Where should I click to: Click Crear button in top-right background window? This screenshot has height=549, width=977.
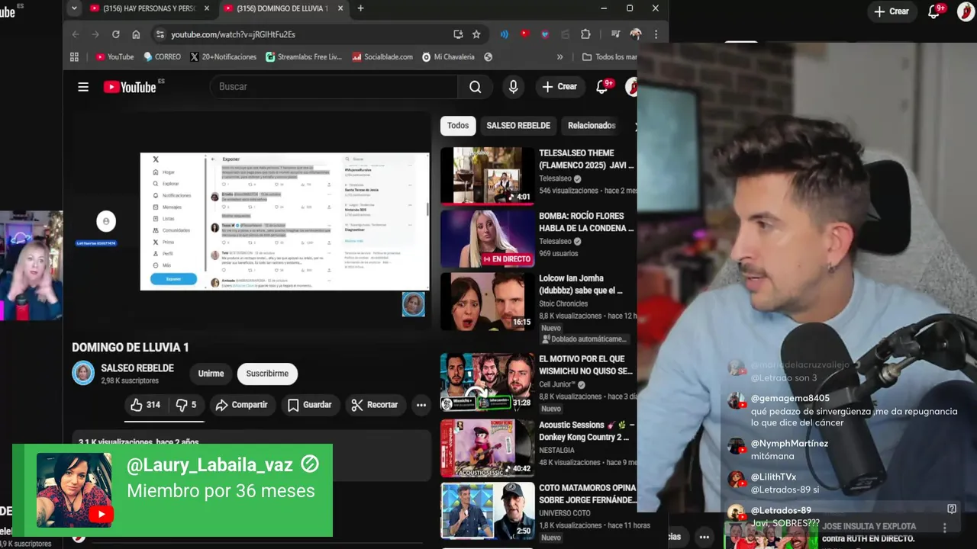tap(892, 11)
